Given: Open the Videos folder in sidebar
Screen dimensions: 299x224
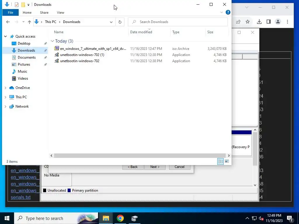Looking at the screenshot, I should 23,78.
